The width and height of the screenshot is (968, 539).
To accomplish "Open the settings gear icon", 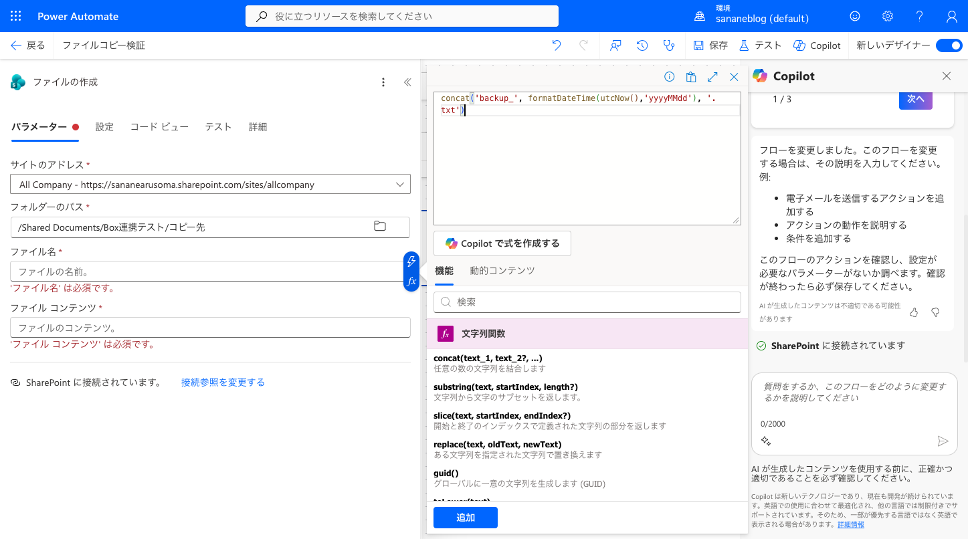I will (x=888, y=16).
